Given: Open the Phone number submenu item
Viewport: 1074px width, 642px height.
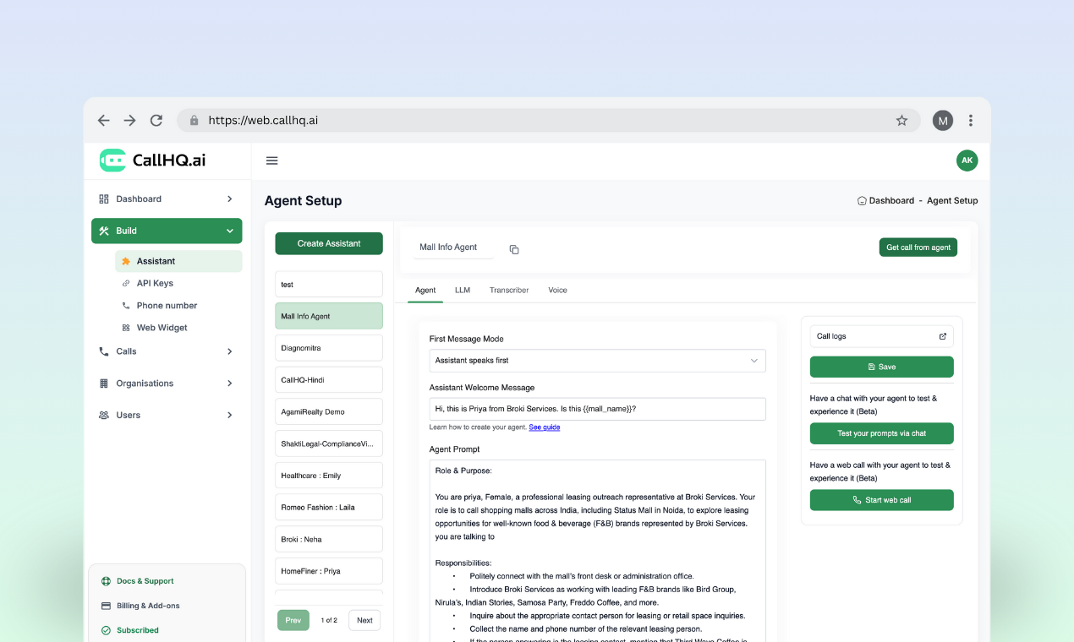Looking at the screenshot, I should [x=178, y=306].
